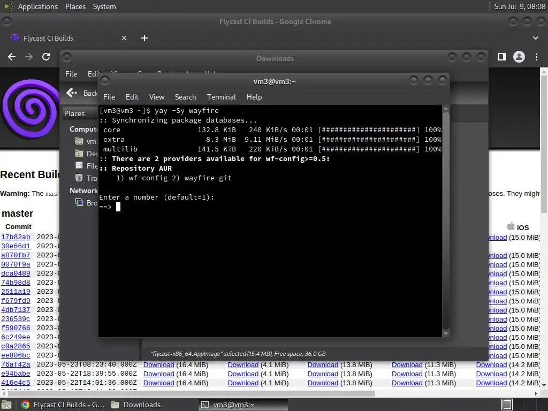Open terminal Edit menu
This screenshot has height=411, width=548.
pyautogui.click(x=132, y=97)
